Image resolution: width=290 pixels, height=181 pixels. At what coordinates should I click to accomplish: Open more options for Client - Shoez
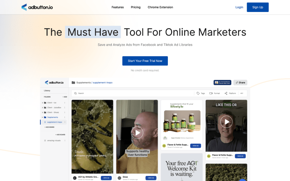point(65,112)
